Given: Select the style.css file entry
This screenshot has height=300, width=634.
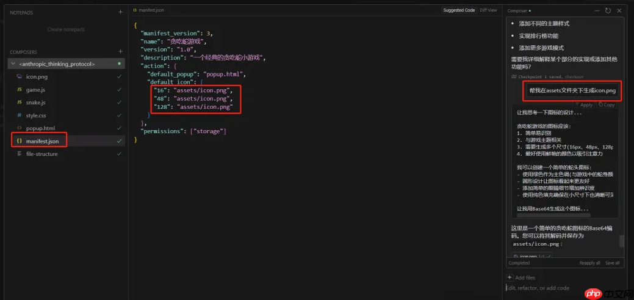Looking at the screenshot, I should (67, 115).
